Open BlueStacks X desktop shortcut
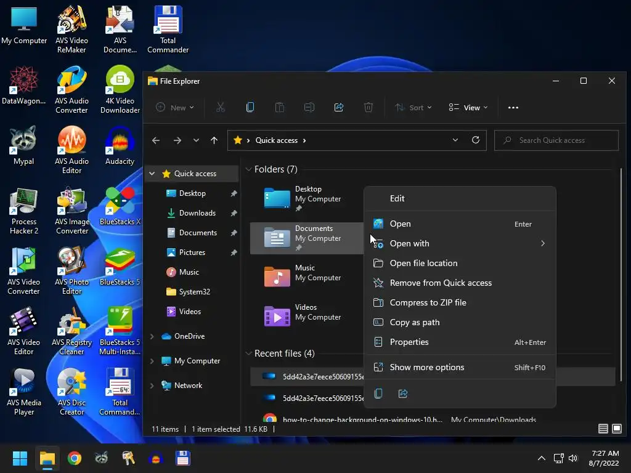 (120, 206)
